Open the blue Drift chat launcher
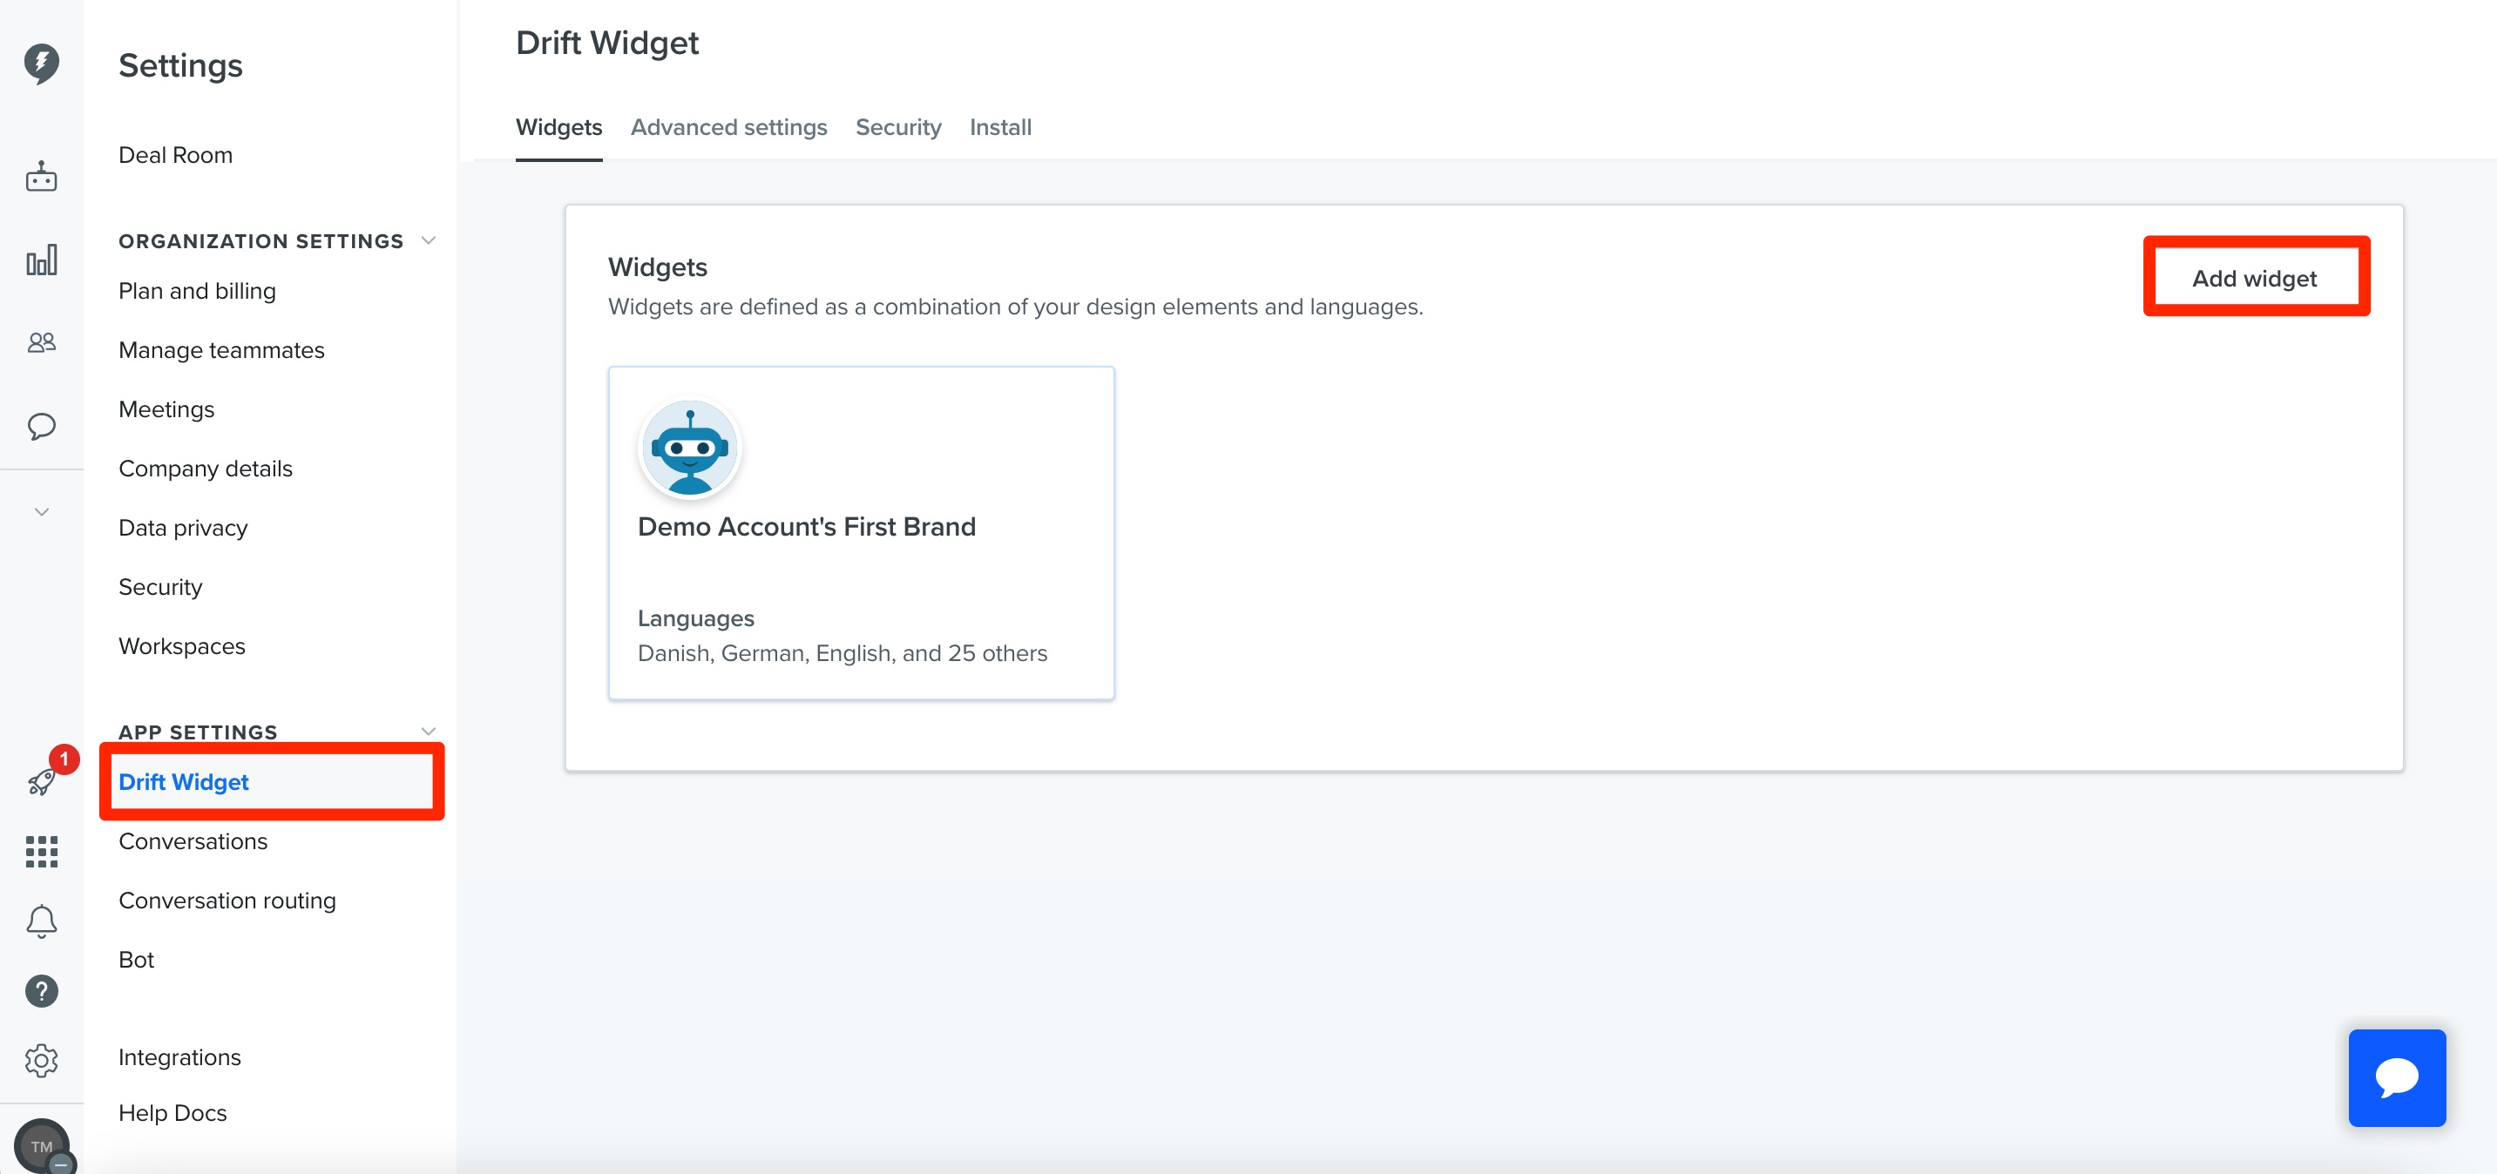2497x1174 pixels. tap(2396, 1077)
